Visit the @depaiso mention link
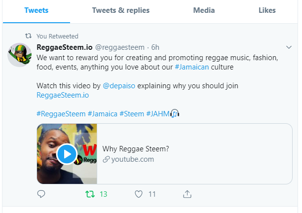Image resolution: width=302 pixels, height=213 pixels. (119, 86)
